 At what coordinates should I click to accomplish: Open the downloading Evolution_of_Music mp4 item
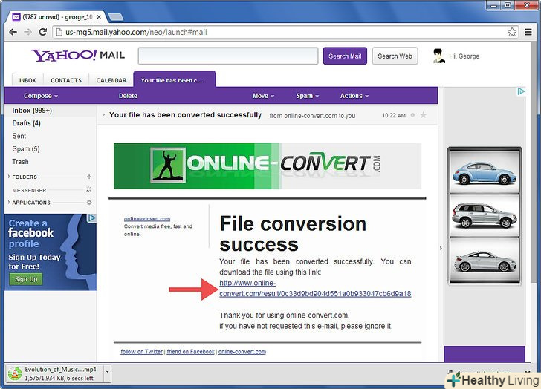click(55, 373)
